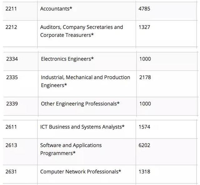Click occupation code 2611

click(x=11, y=127)
